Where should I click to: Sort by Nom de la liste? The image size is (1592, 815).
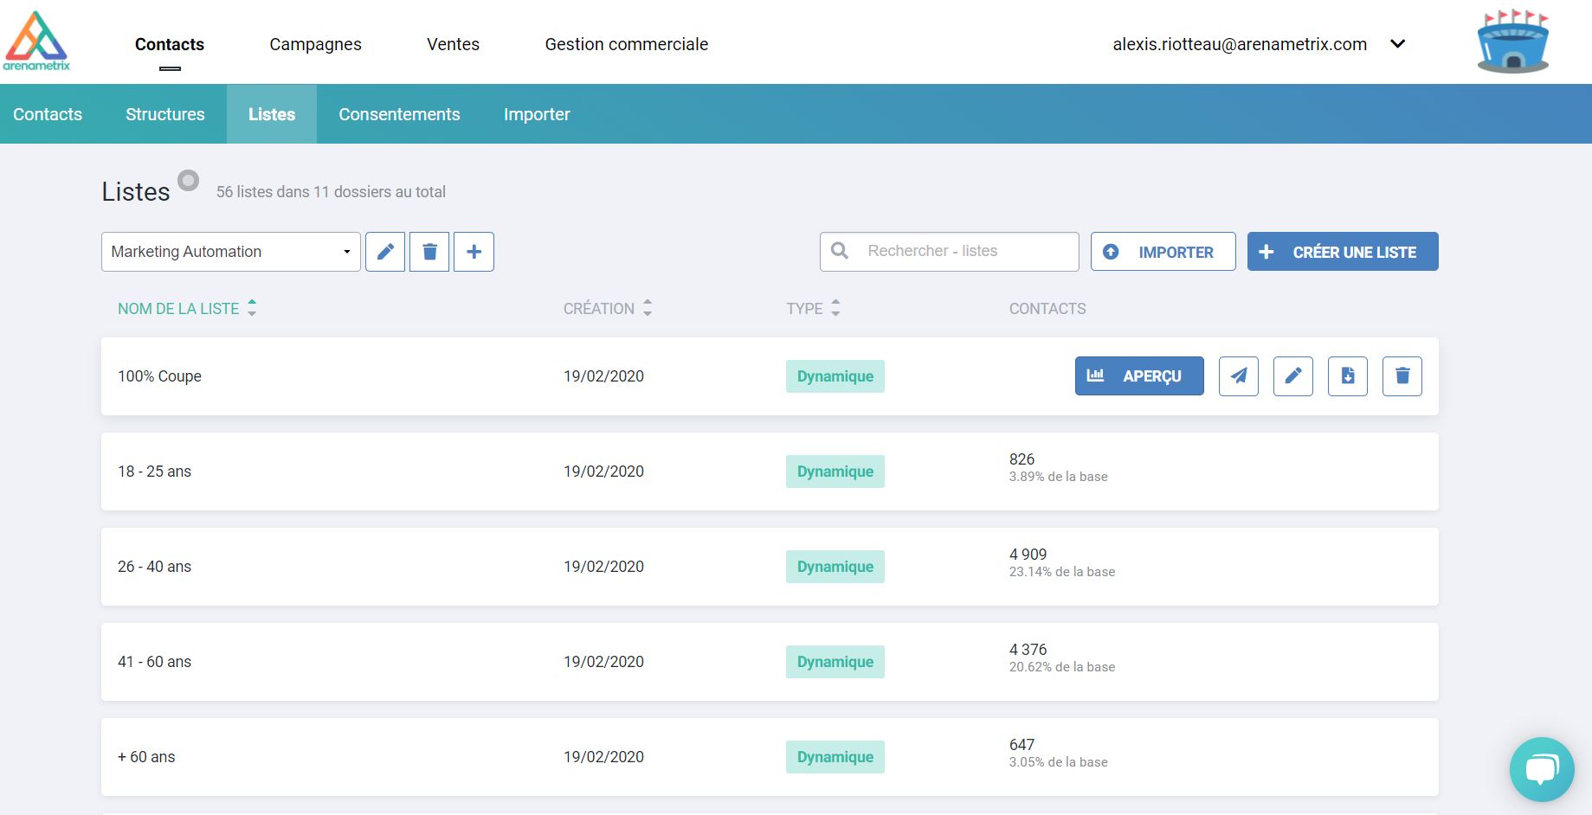click(x=187, y=309)
